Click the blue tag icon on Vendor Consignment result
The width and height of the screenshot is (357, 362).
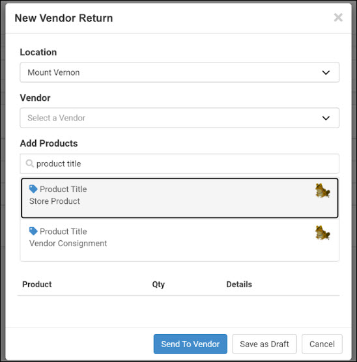pos(33,231)
